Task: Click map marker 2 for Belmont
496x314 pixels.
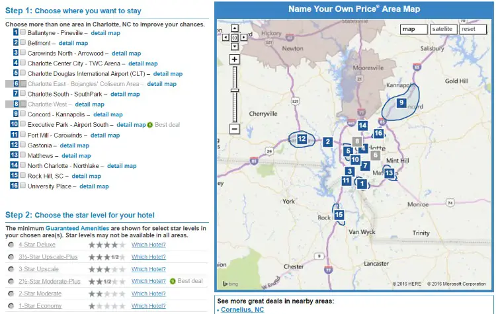Action: pos(328,142)
